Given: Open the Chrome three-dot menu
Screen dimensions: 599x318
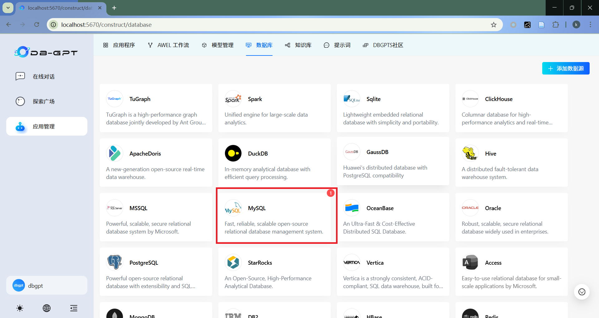Looking at the screenshot, I should pyautogui.click(x=590, y=25).
